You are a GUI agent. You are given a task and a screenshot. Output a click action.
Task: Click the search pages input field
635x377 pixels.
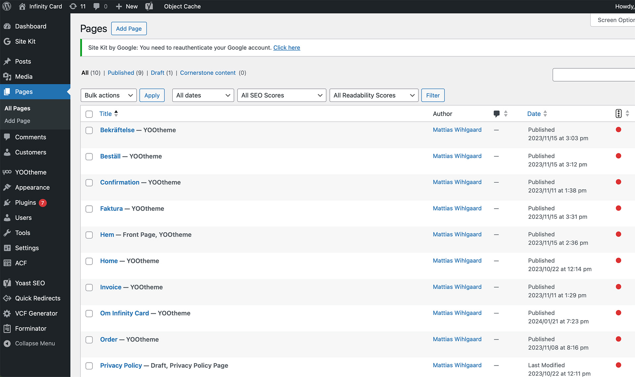[593, 75]
